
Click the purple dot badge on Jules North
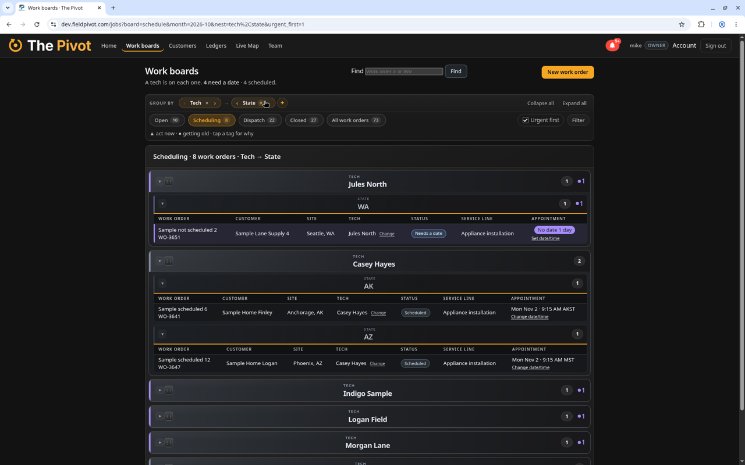[581, 181]
